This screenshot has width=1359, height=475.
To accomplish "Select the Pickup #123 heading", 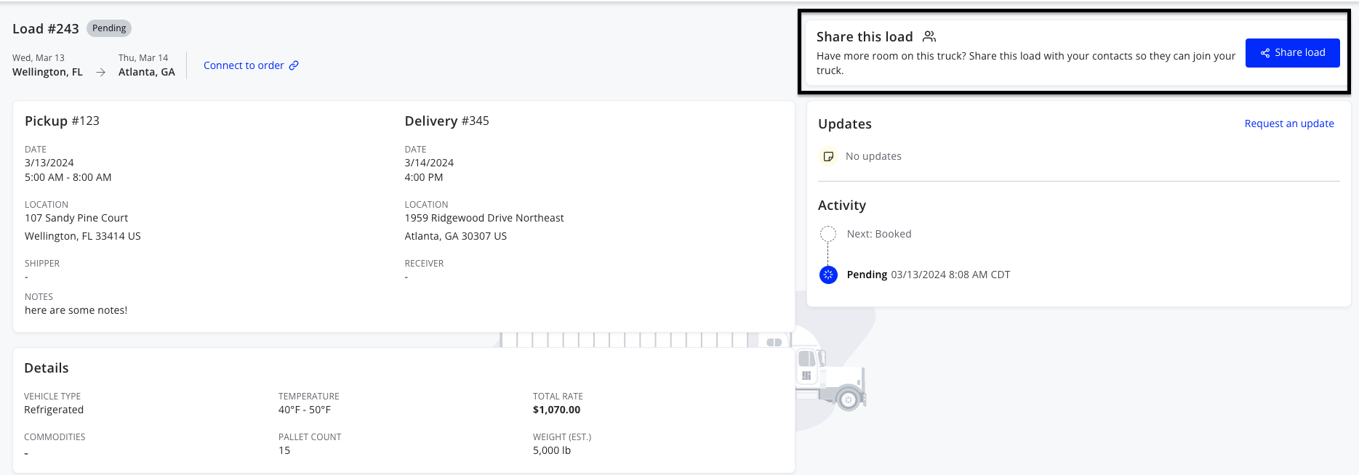I will (62, 121).
